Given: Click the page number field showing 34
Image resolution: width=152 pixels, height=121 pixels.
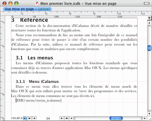Looking at the screenshot, I should [x=48, y=118].
